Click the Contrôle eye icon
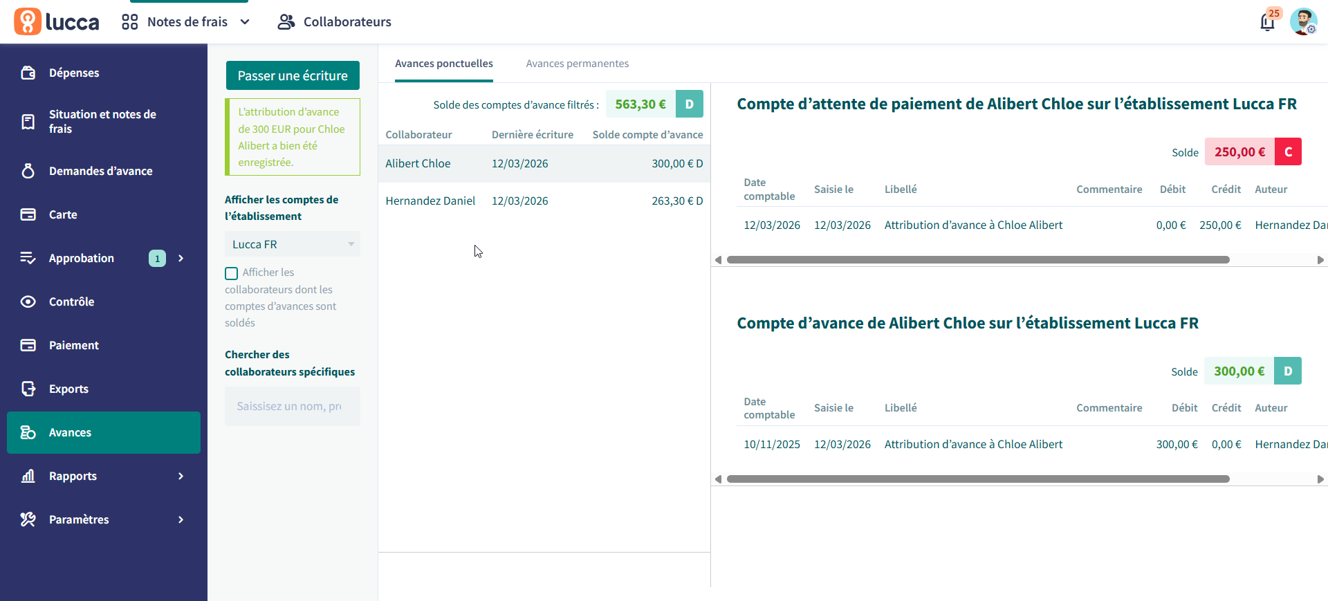This screenshot has width=1328, height=601. click(28, 302)
